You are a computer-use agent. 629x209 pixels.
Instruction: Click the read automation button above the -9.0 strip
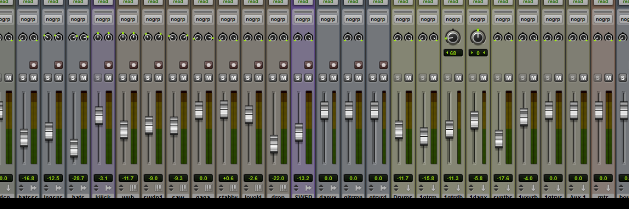pos(153,2)
